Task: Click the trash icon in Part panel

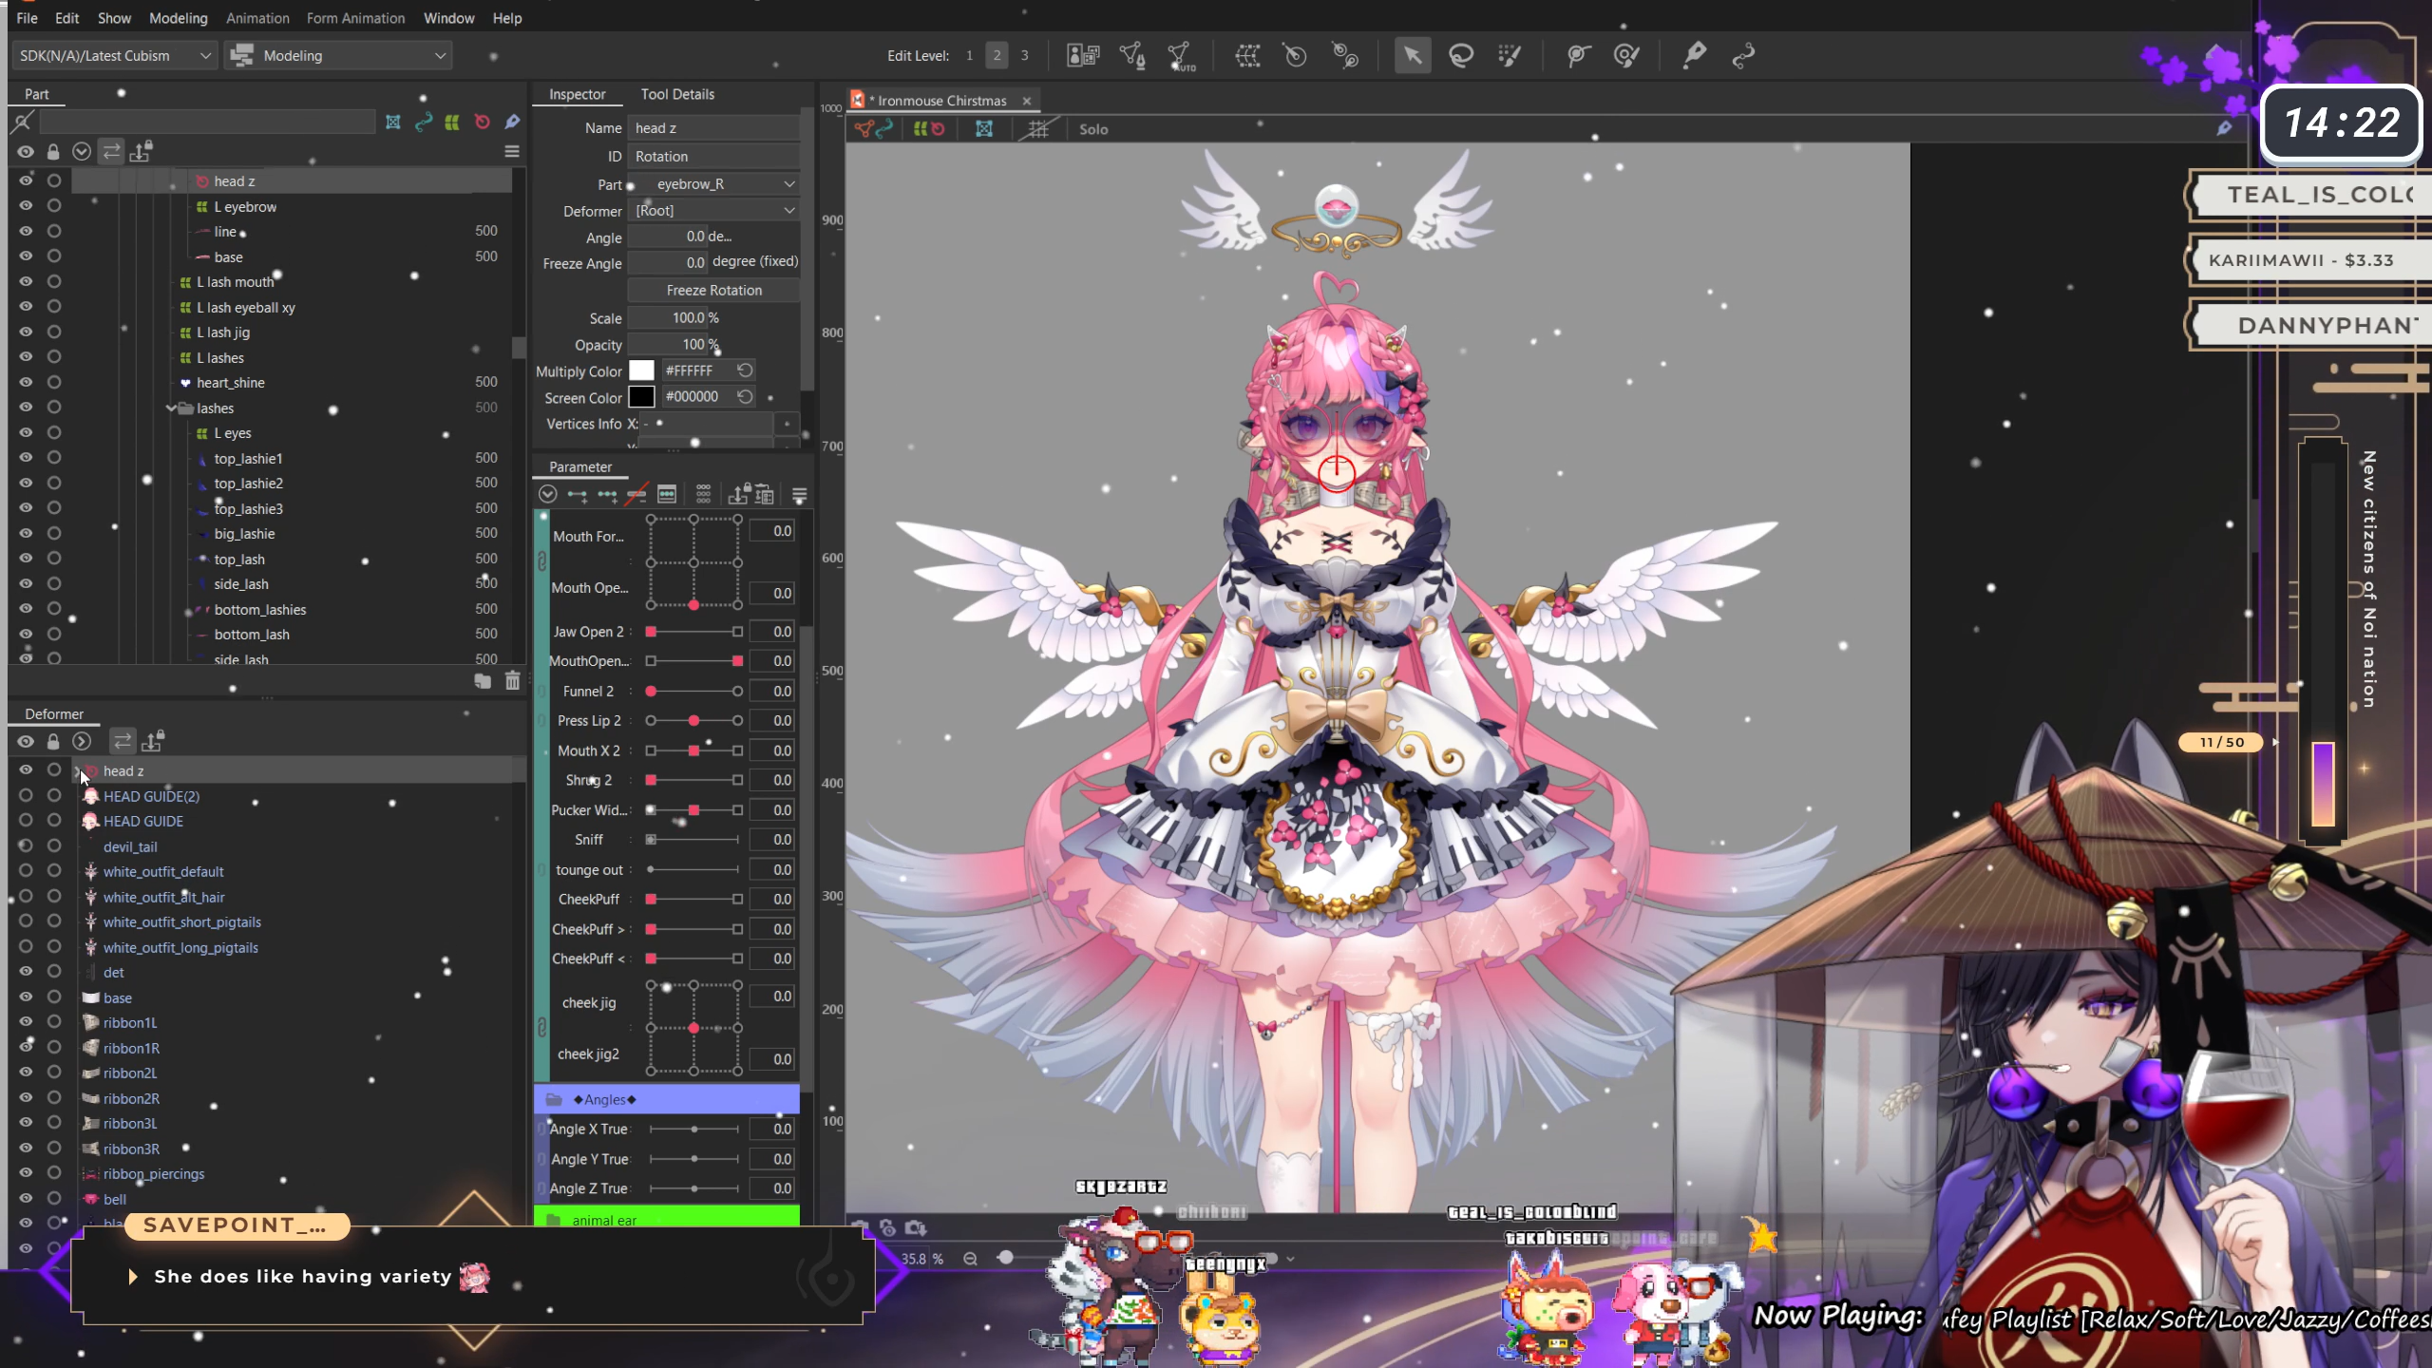Action: (512, 680)
